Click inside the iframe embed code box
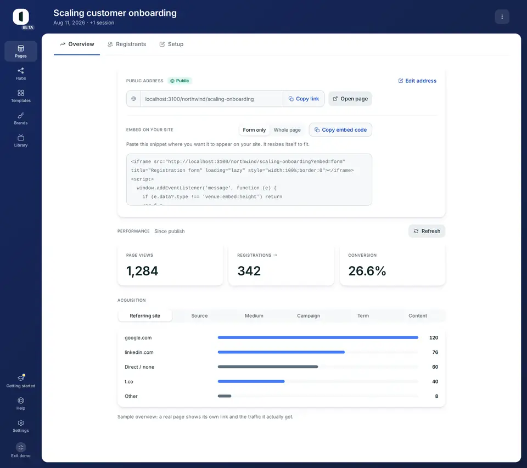 point(249,179)
